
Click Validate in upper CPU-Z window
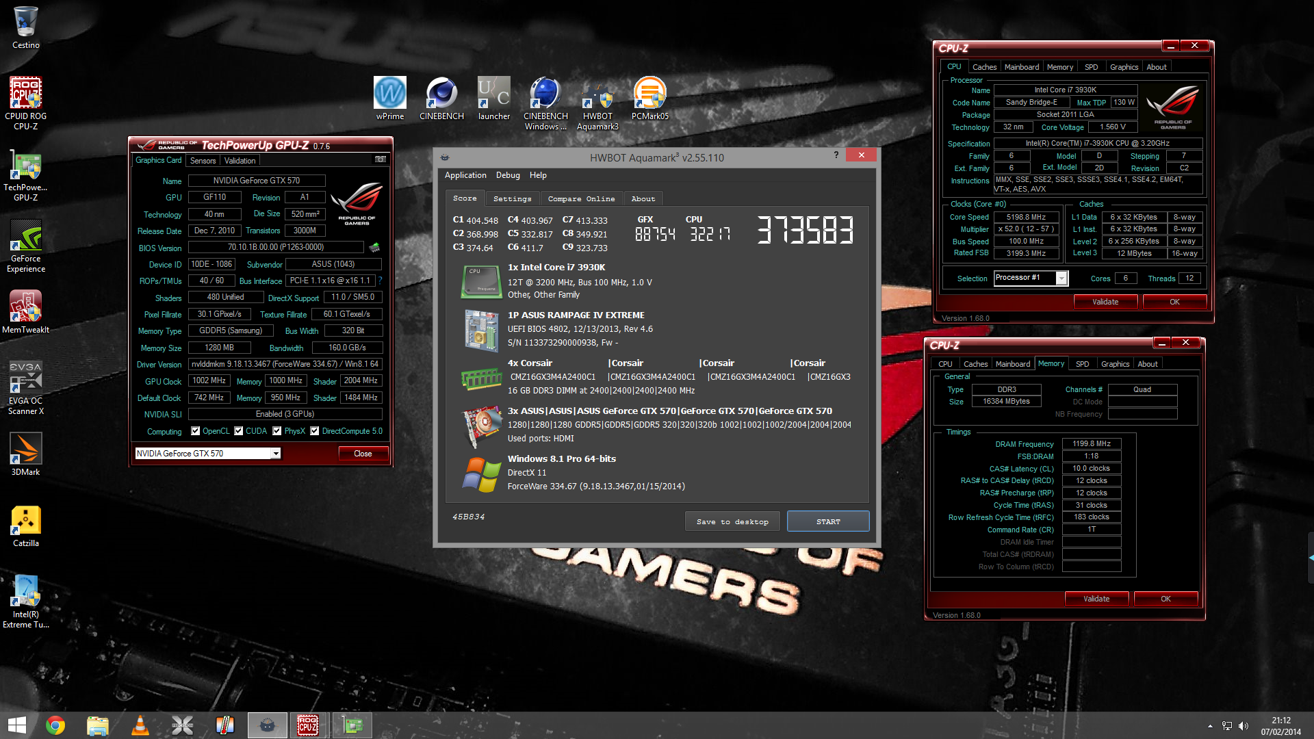[1105, 302]
